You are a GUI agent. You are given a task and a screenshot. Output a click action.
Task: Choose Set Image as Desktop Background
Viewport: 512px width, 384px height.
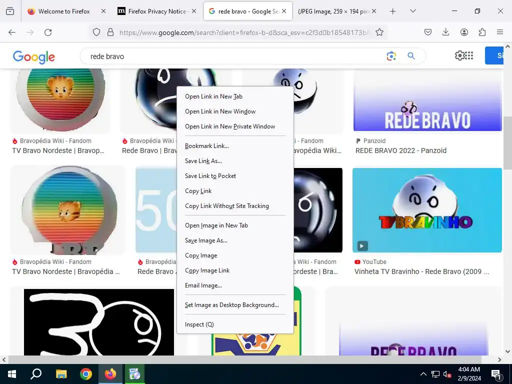[235, 305]
